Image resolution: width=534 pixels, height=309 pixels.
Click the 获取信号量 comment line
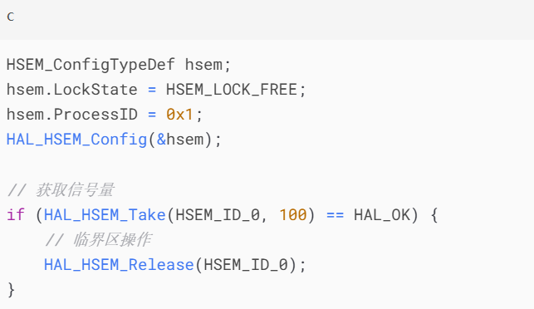[61, 189]
